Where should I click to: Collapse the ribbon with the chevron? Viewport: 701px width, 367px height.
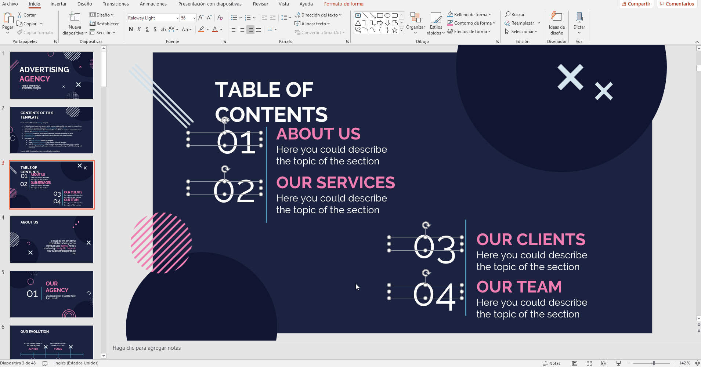click(x=697, y=42)
